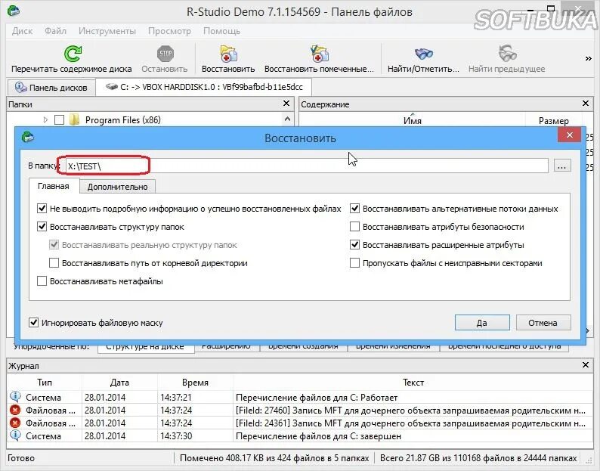Click the FileId 24361 MFT error message
This screenshot has width=600, height=471.
click(x=410, y=423)
